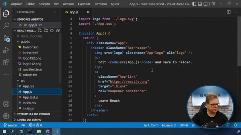Open the Run and Debug view
Viewport: 241px width, 135px height.
tap(6, 50)
